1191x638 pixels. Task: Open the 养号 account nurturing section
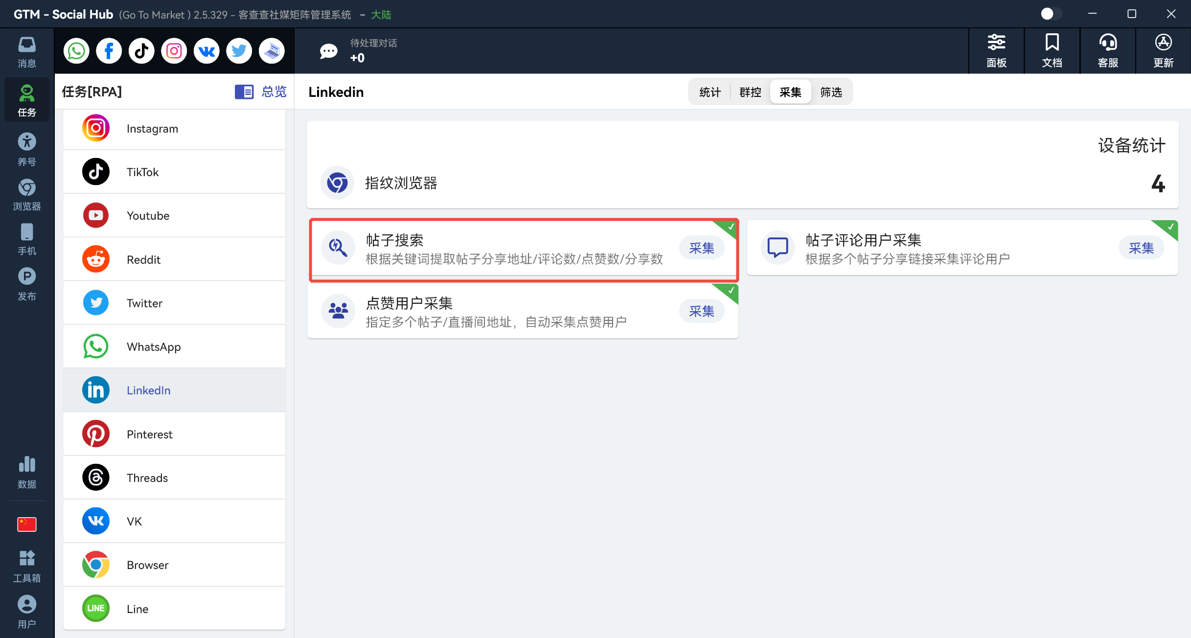pyautogui.click(x=27, y=149)
